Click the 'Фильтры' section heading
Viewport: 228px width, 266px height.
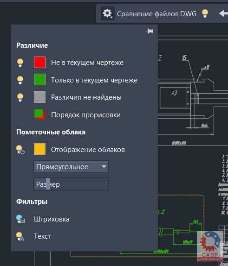(32, 202)
